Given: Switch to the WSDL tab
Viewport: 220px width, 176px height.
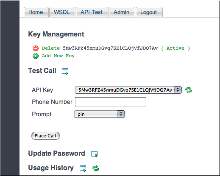Looking at the screenshot, I should [x=62, y=12].
